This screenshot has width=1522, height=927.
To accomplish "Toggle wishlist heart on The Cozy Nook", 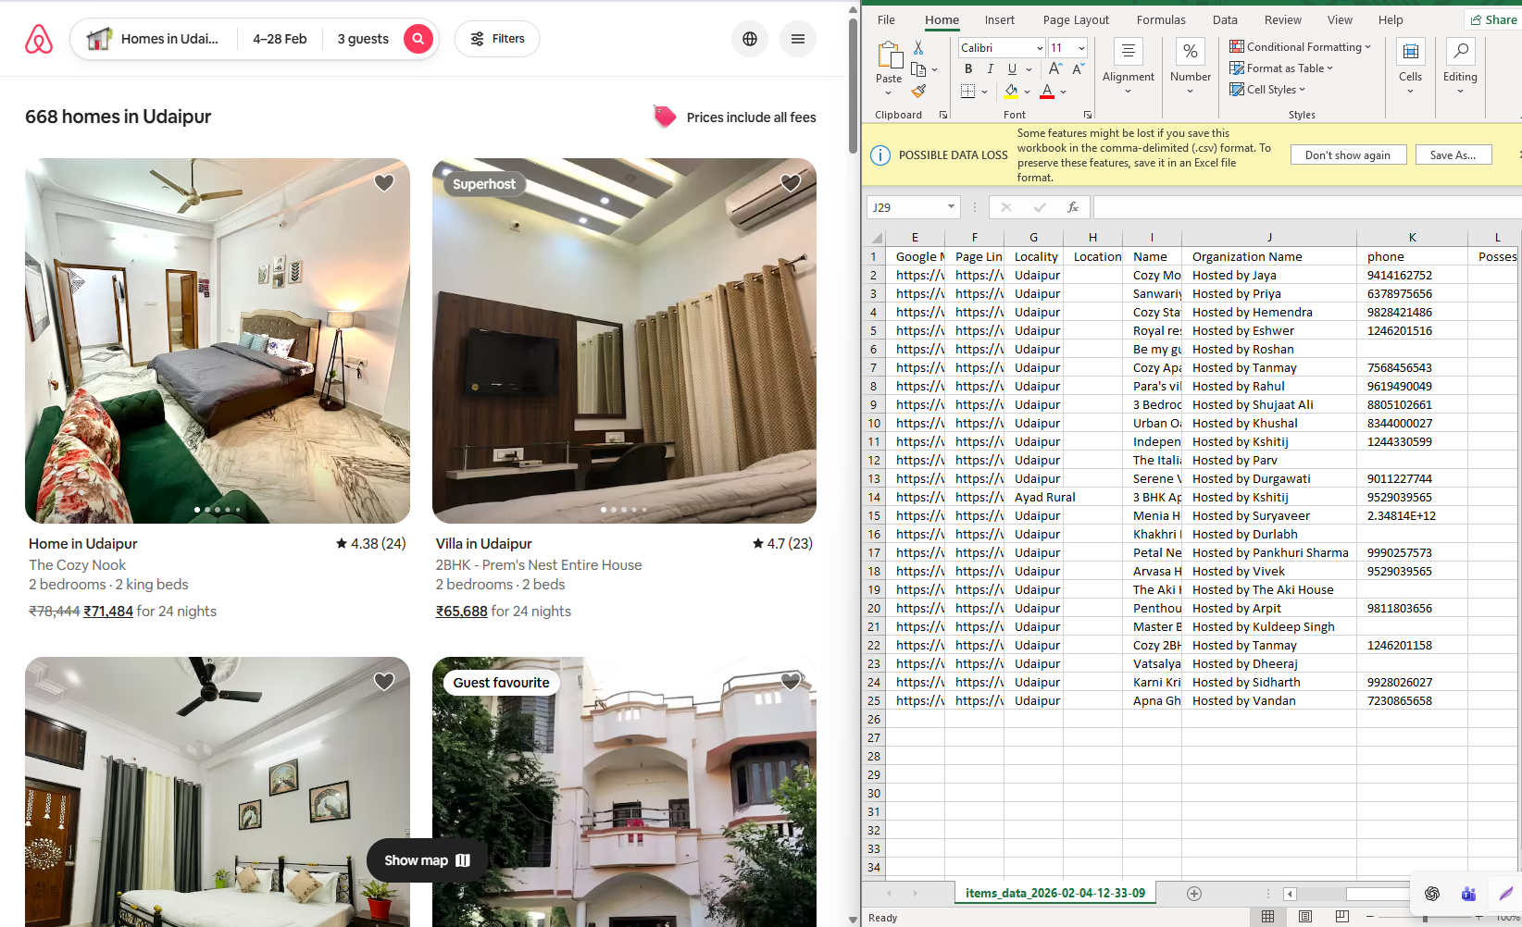I will point(384,183).
